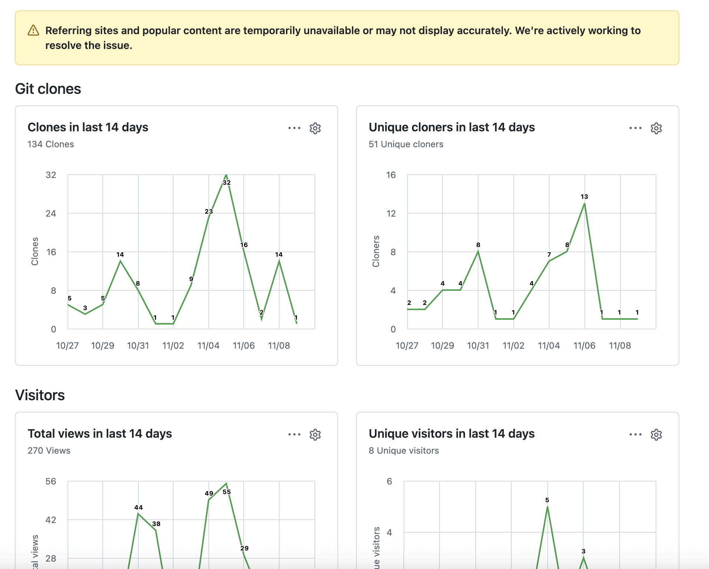Open settings gear on Total views chart

(x=315, y=435)
